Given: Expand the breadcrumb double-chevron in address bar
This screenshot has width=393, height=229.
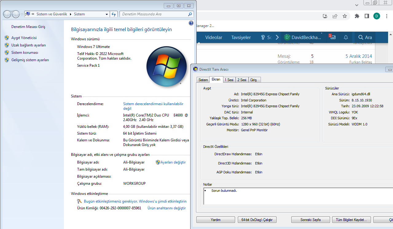Looking at the screenshot, I should coord(33,14).
